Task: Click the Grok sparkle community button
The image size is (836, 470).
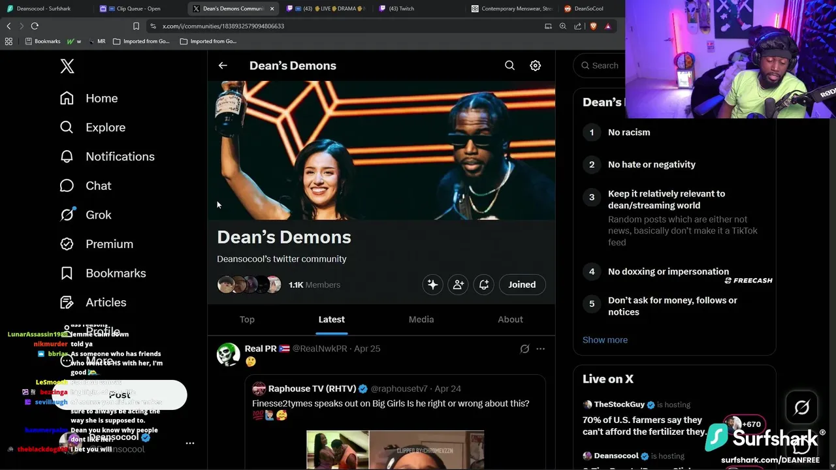Action: coord(432,285)
